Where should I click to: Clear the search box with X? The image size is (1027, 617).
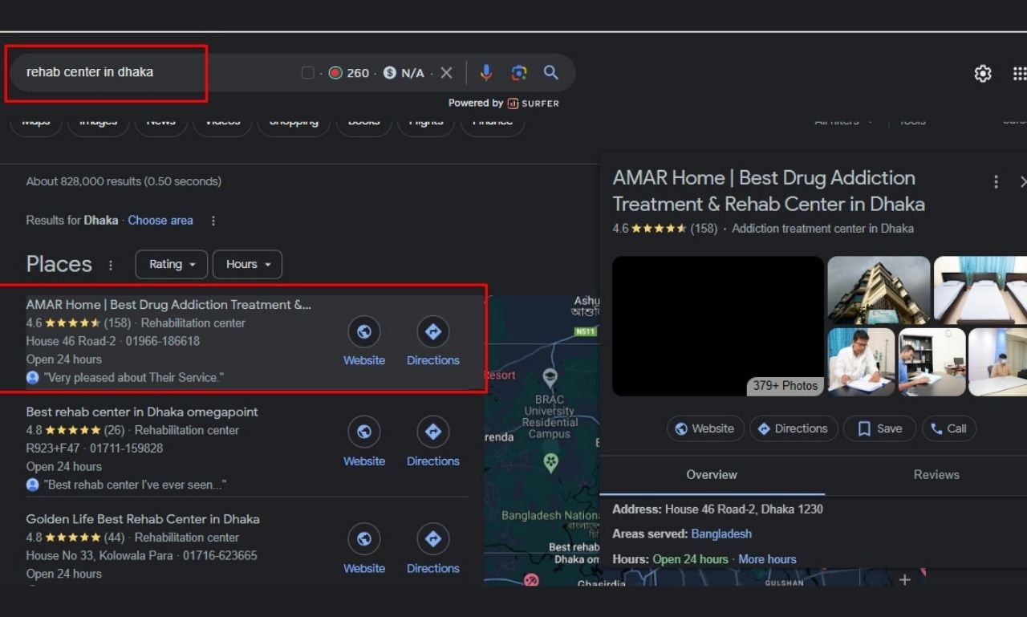(x=447, y=73)
